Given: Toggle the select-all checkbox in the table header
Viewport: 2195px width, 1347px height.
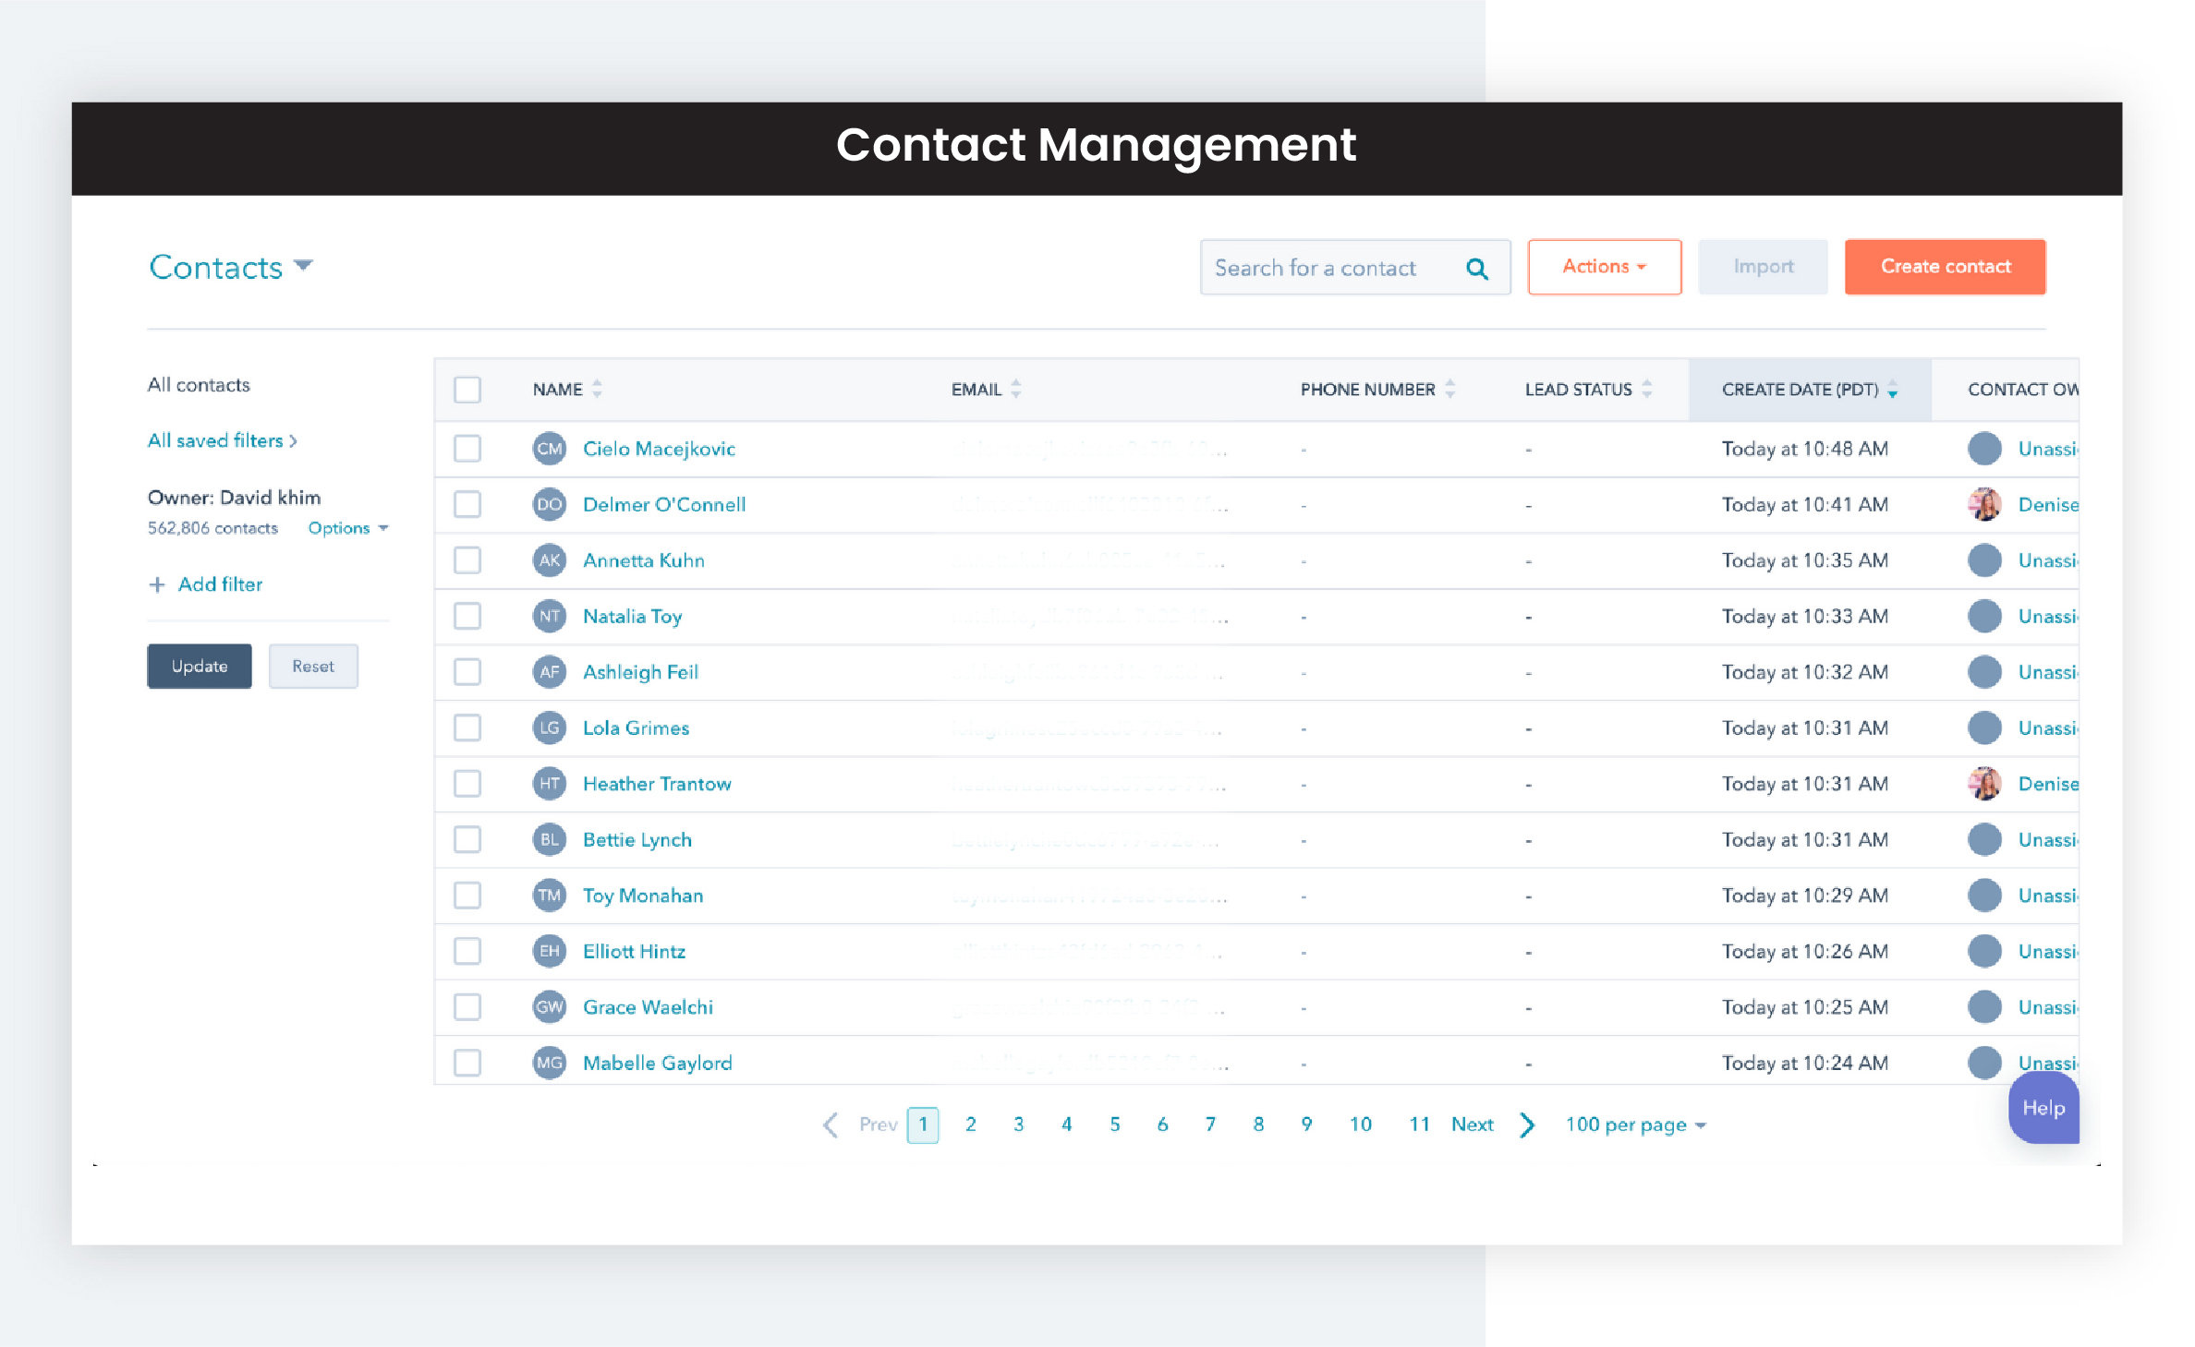Looking at the screenshot, I should click(467, 390).
